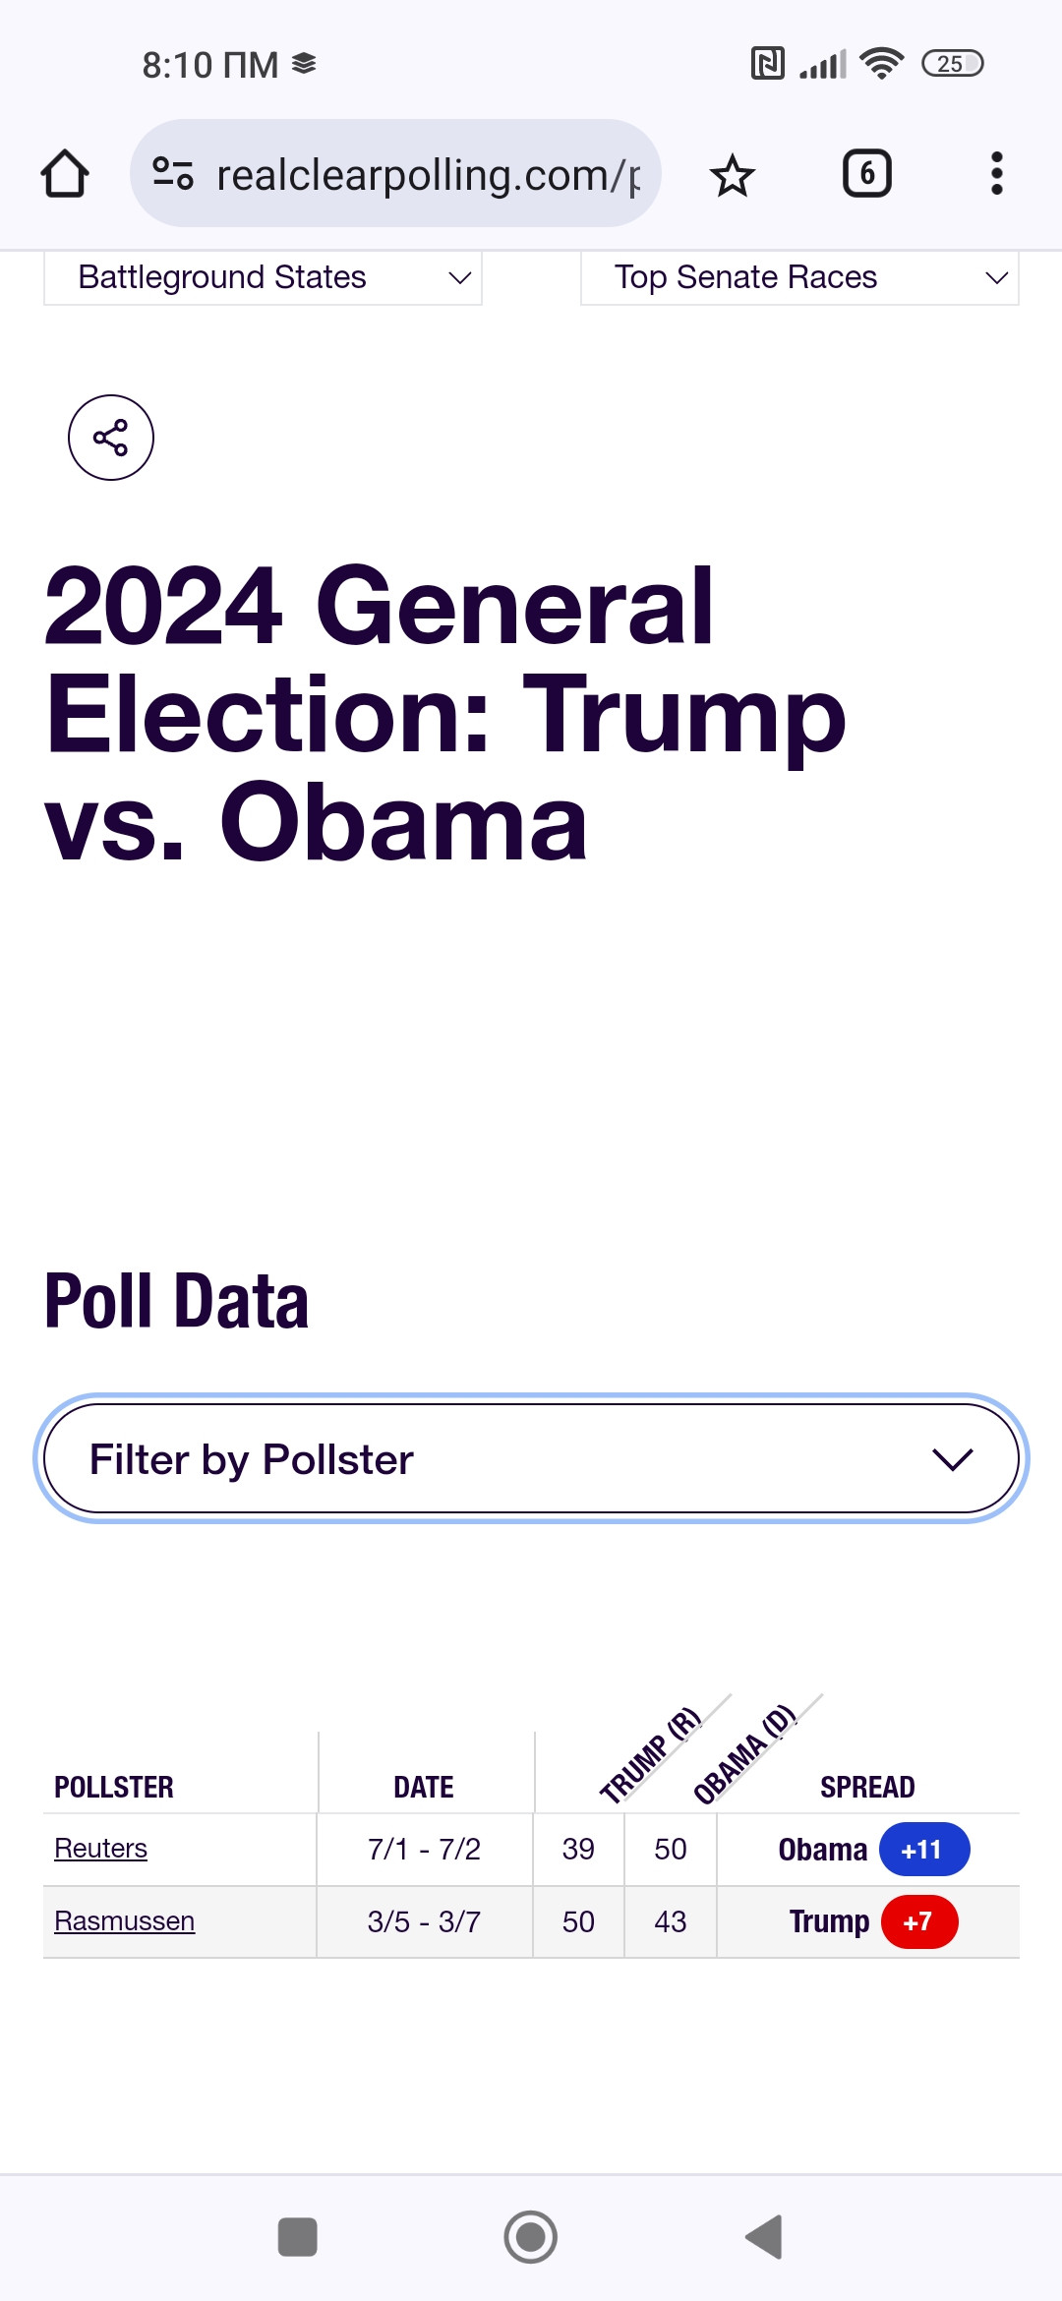The height and width of the screenshot is (2301, 1062).
Task: Open the tab switcher showing 6 tabs
Action: pos(867,174)
